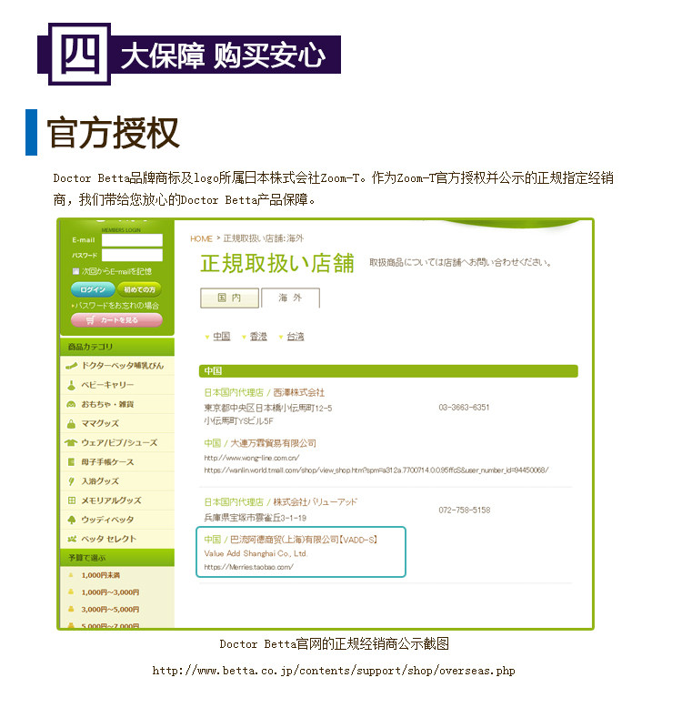Open ママグッズ category
The height and width of the screenshot is (728, 682).
(100, 423)
